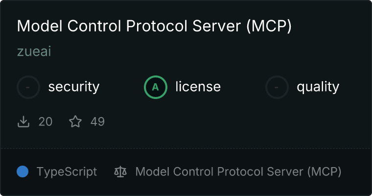Viewport: 372px width, 196px height.
Task: Click the download count 20
Action: [46, 122]
